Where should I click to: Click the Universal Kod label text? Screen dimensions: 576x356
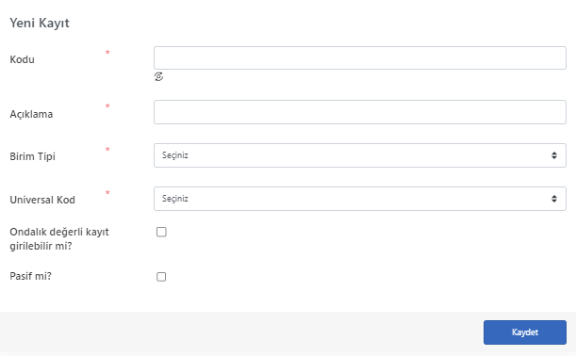42,200
